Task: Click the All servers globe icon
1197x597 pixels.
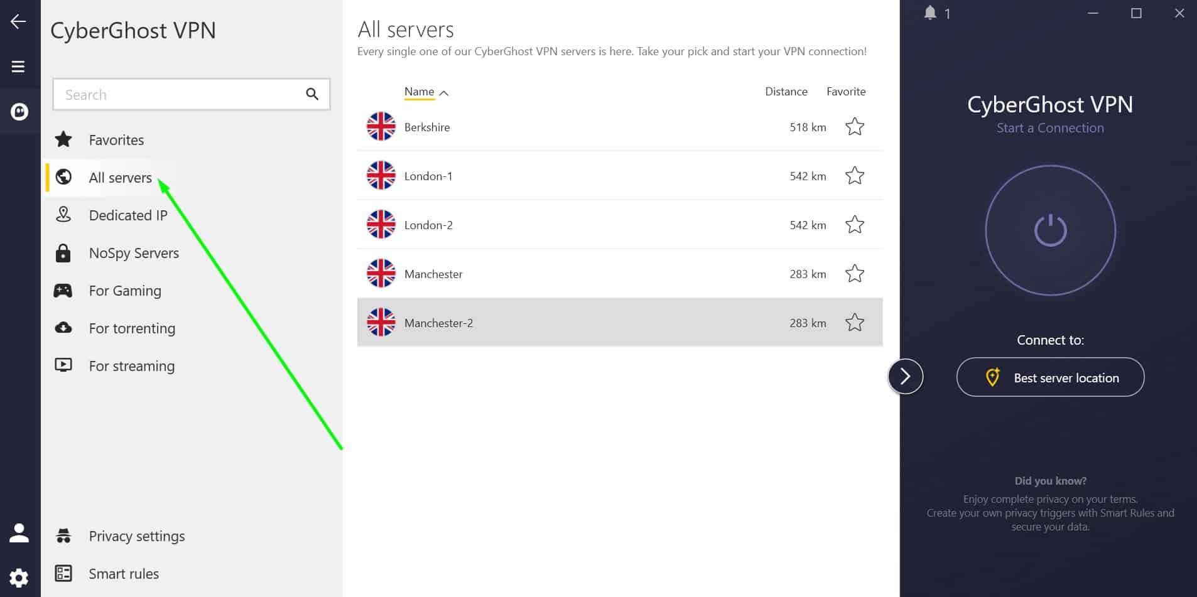Action: tap(63, 177)
